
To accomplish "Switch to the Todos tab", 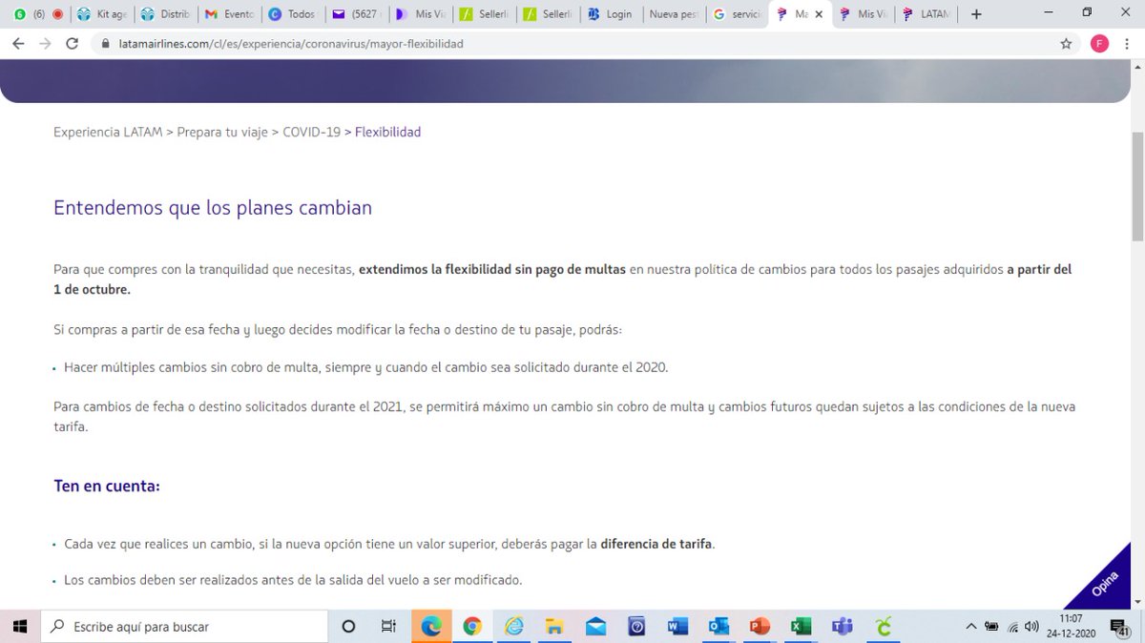I will (293, 14).
